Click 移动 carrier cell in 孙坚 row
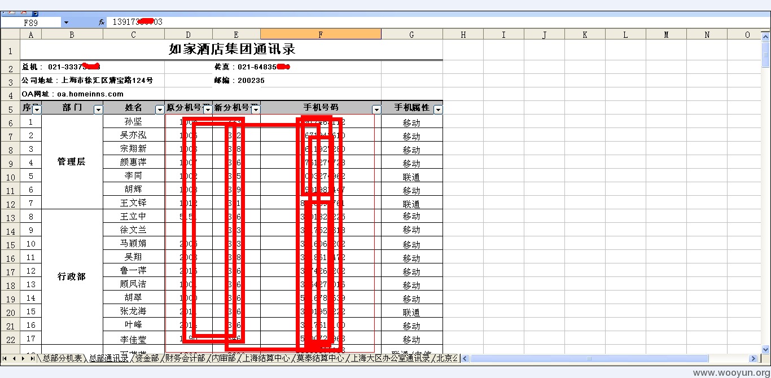Viewport: 771px width, 378px height. 412,122
